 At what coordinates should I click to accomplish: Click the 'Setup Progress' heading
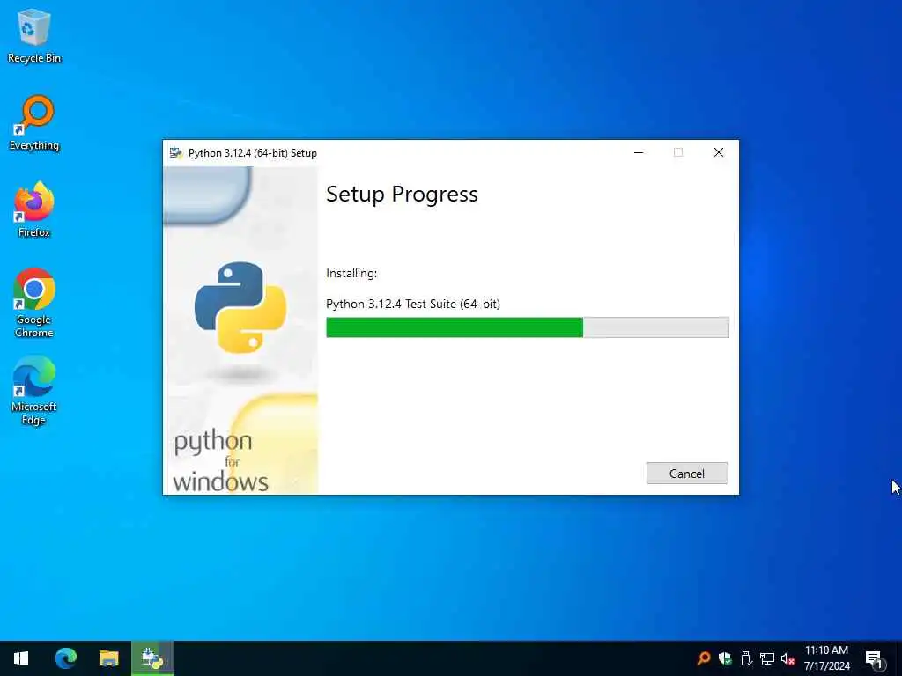click(x=402, y=195)
